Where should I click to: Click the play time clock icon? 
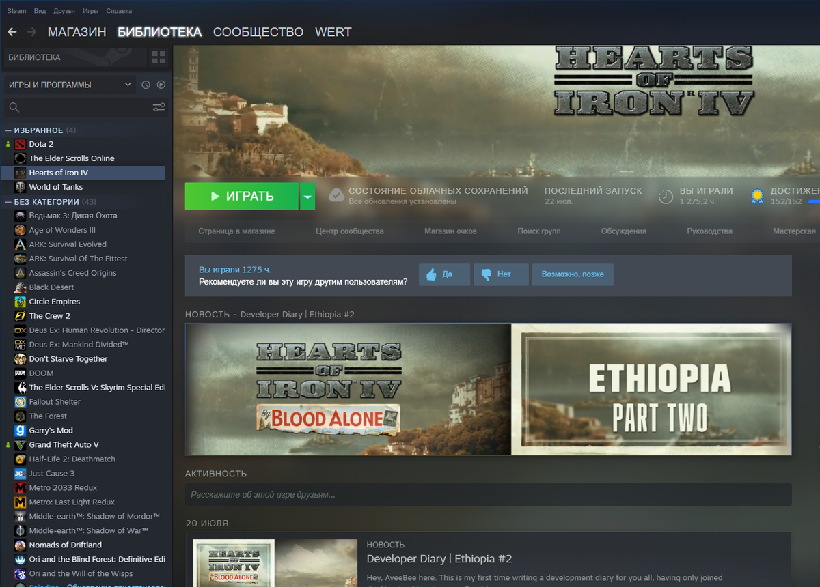point(666,197)
